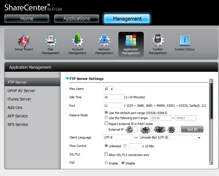
Task: Switch to the Management tab
Action: tap(127, 19)
